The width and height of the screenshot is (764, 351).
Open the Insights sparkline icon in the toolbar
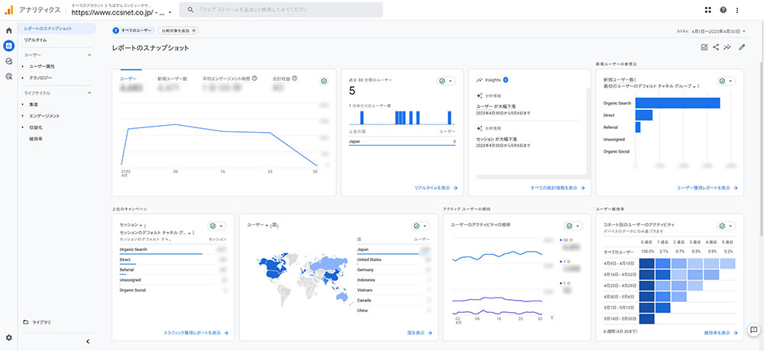[727, 47]
